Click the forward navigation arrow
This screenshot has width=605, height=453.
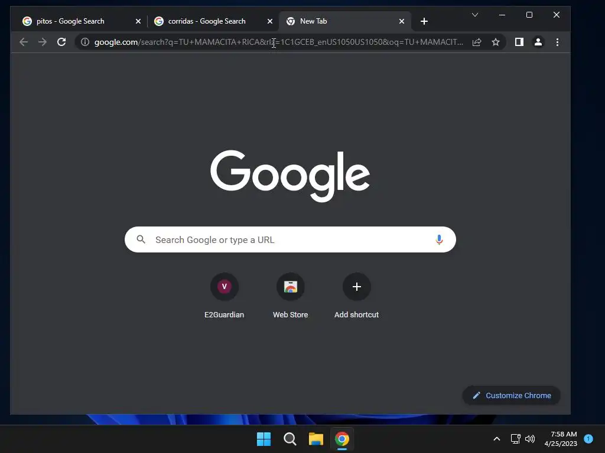[x=43, y=42]
